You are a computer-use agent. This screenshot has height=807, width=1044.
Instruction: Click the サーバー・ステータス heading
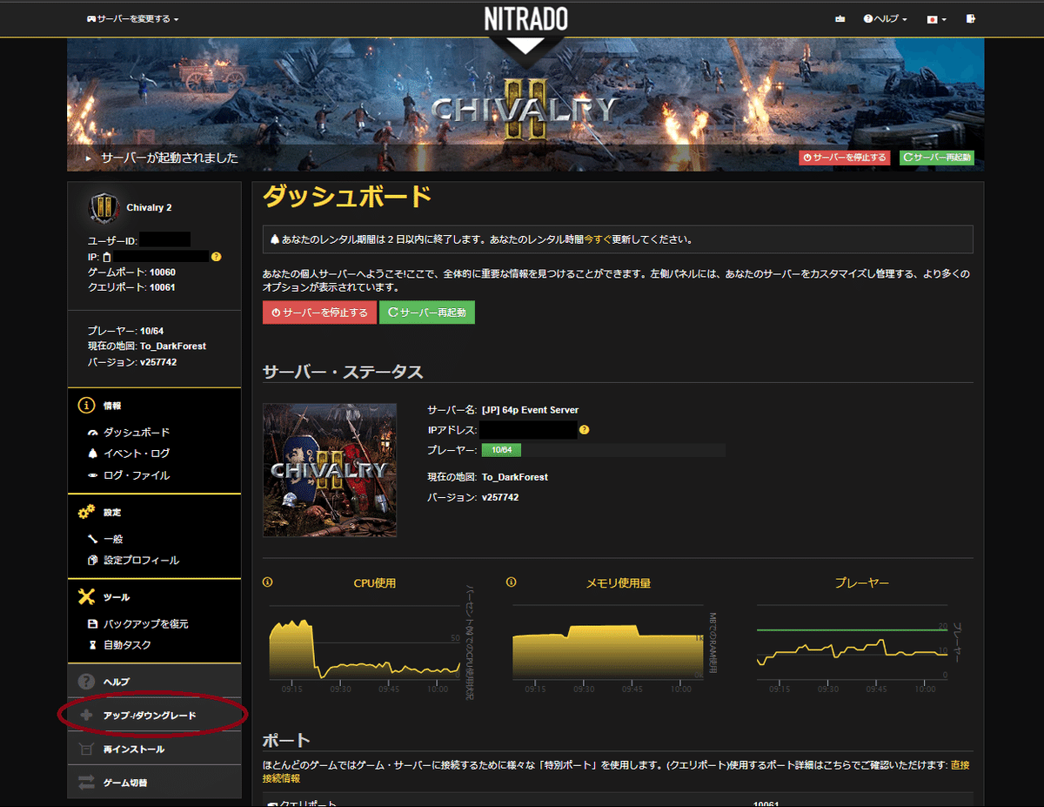[343, 372]
